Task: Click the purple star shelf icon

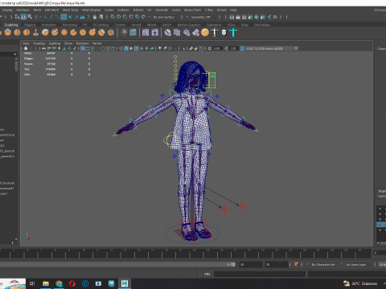Action: [155, 33]
